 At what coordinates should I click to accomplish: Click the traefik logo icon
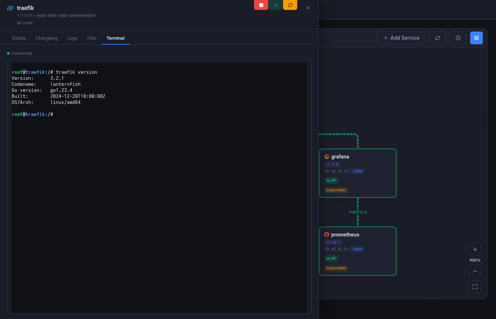click(x=10, y=8)
